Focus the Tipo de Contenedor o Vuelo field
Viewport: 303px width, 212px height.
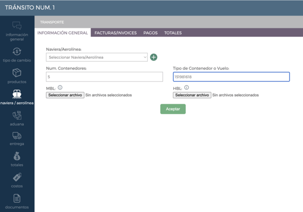click(x=231, y=77)
